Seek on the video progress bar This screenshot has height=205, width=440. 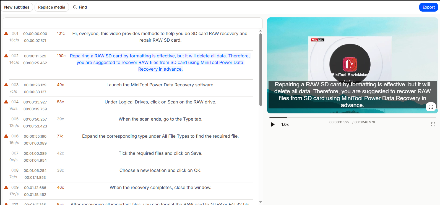point(353,118)
